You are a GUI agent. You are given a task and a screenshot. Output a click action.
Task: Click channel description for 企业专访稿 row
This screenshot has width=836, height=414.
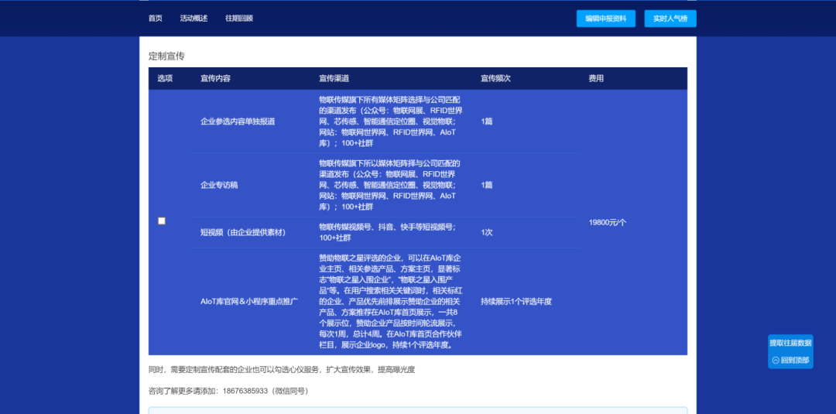pos(389,185)
